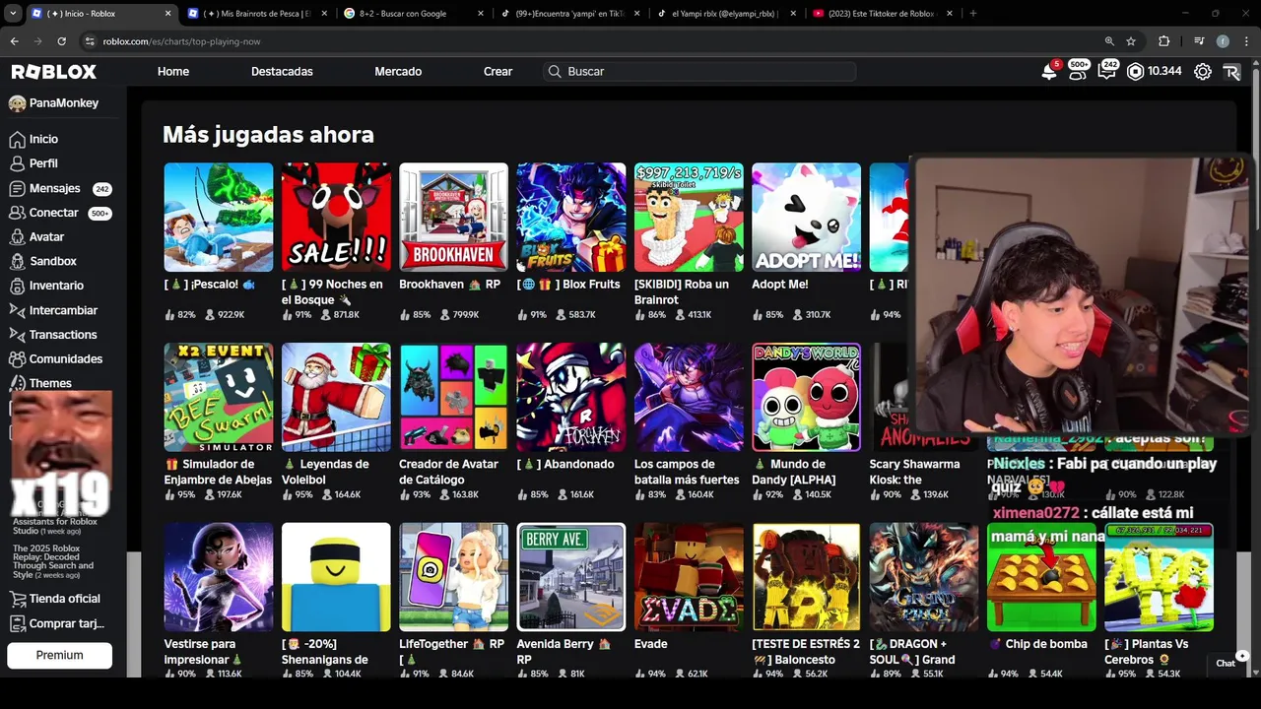Open the Robux balance 10.344

(1155, 72)
